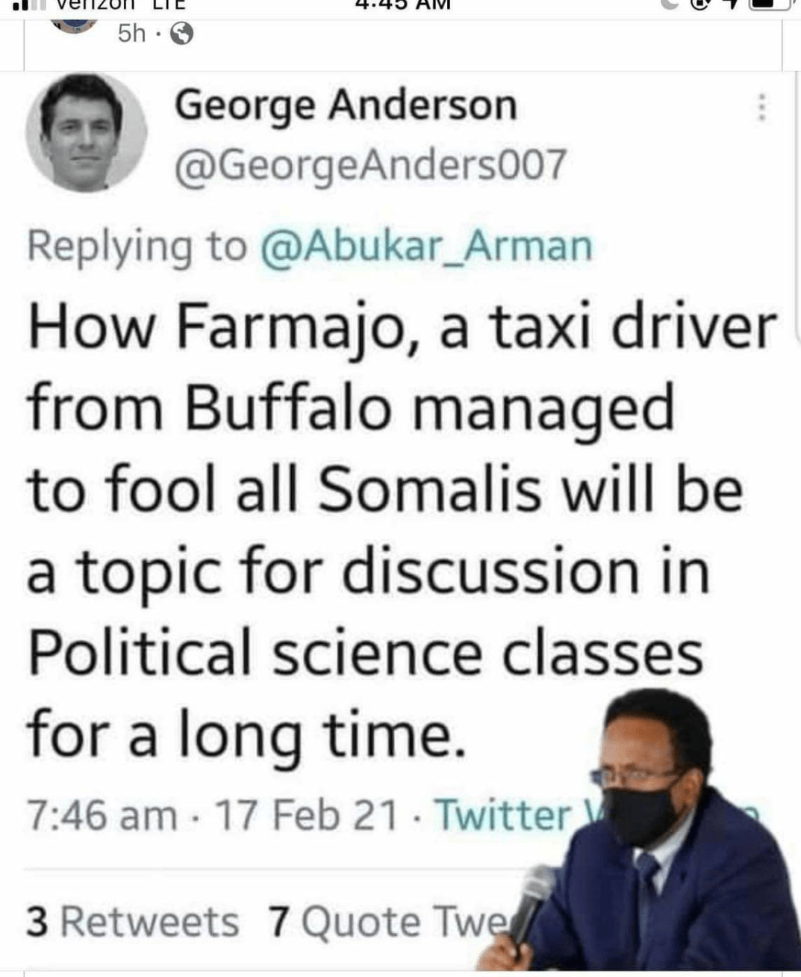Screen dimensions: 801x977
Task: Tap the globe public visibility icon
Action: pyautogui.click(x=181, y=34)
